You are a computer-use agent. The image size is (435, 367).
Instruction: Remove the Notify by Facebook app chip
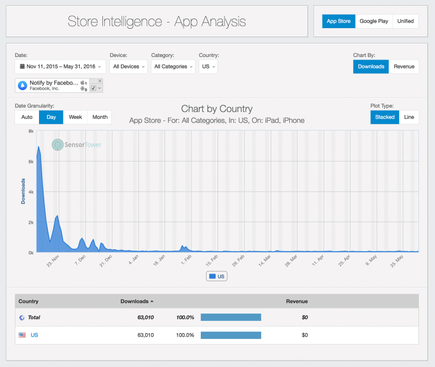99,81
